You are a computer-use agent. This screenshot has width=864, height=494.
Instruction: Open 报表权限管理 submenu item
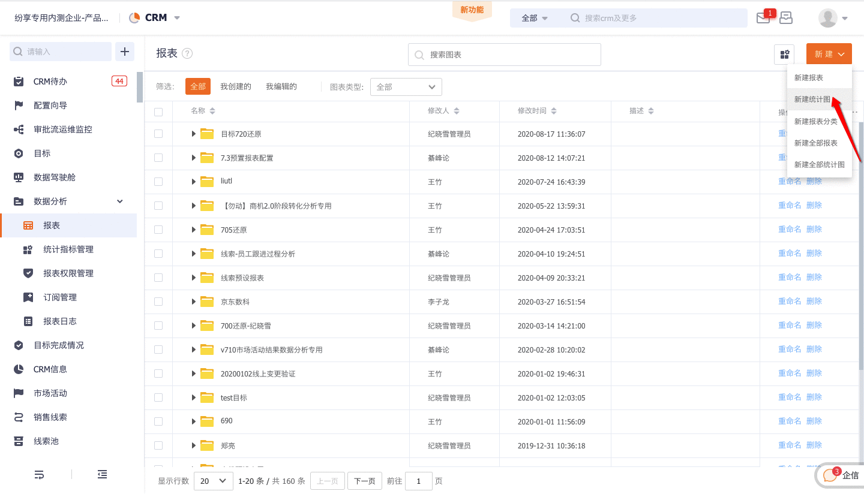68,273
